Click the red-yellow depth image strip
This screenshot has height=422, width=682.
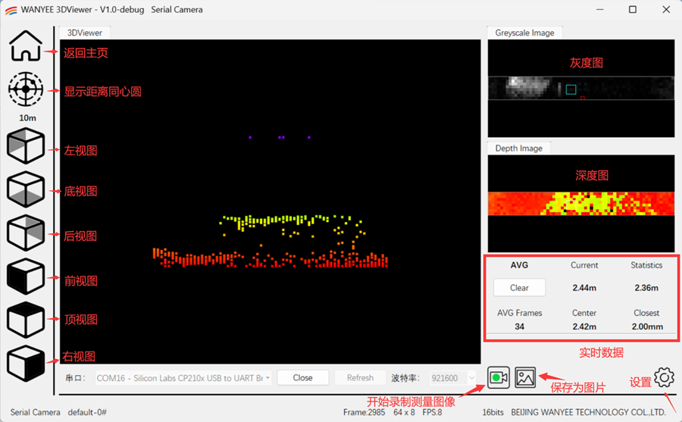click(x=580, y=203)
